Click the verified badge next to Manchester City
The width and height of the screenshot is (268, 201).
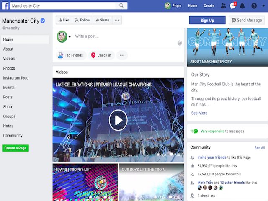tap(43, 21)
